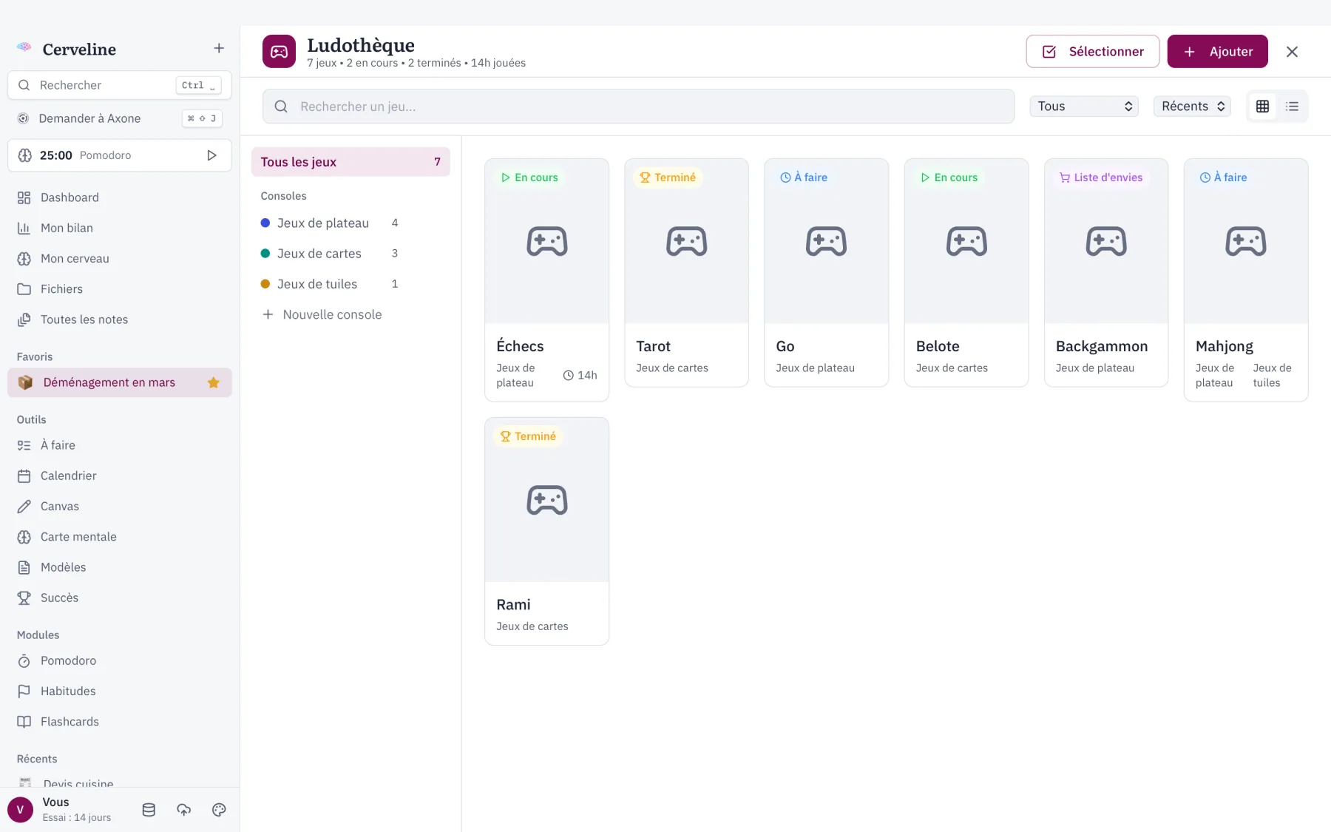Open the Échecs game card thumbnail
The height and width of the screenshot is (832, 1331).
click(x=547, y=241)
